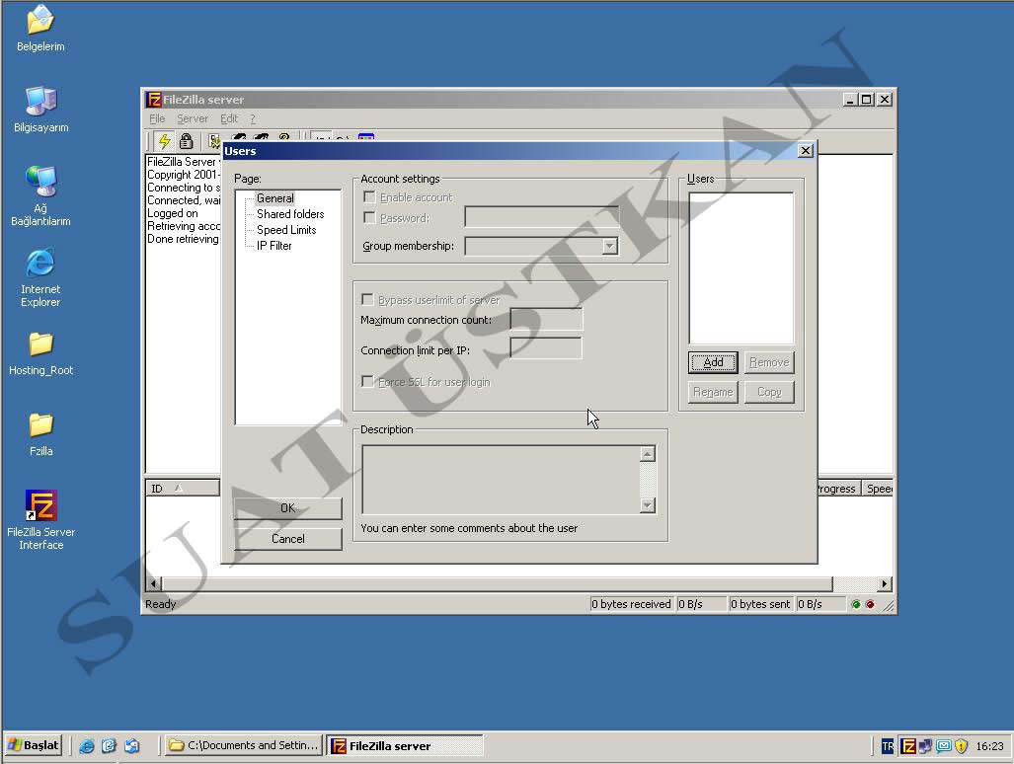Click the yellow security shield tray icon

pos(962,746)
